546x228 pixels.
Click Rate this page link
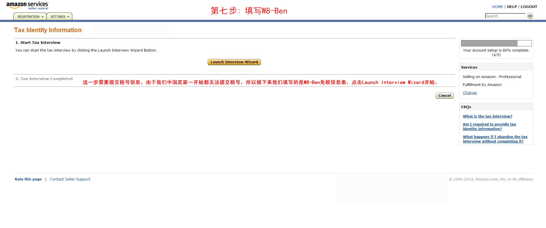tap(28, 179)
